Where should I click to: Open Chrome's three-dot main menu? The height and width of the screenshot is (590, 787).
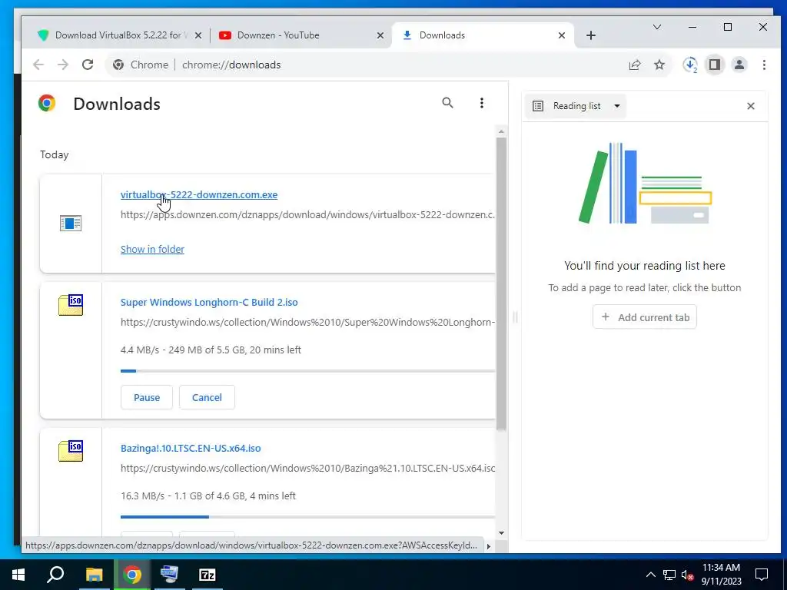(764, 65)
